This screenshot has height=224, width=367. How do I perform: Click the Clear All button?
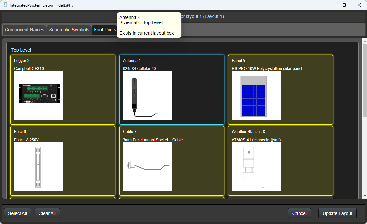tap(47, 213)
